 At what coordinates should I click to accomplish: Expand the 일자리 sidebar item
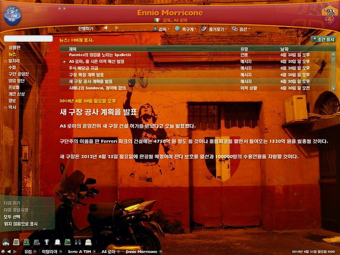[x=5, y=61]
